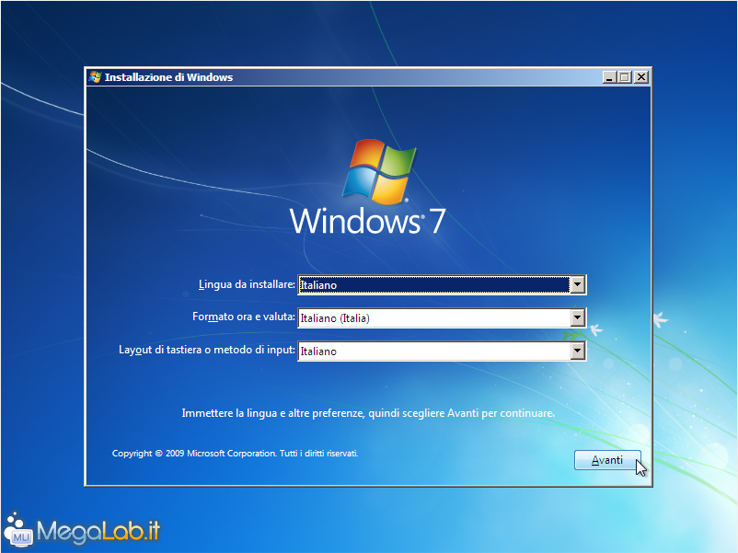Minimize the Installazione di Windows window
The width and height of the screenshot is (738, 553).
coord(609,77)
